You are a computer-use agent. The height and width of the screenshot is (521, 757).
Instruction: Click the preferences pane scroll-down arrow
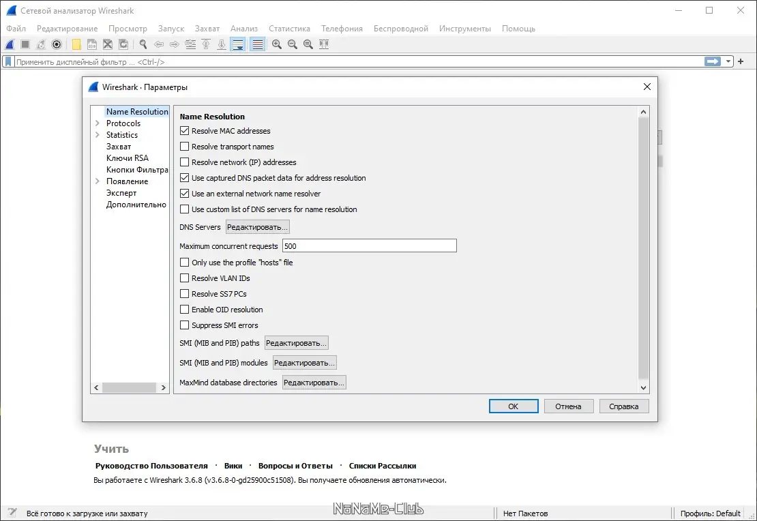(643, 387)
